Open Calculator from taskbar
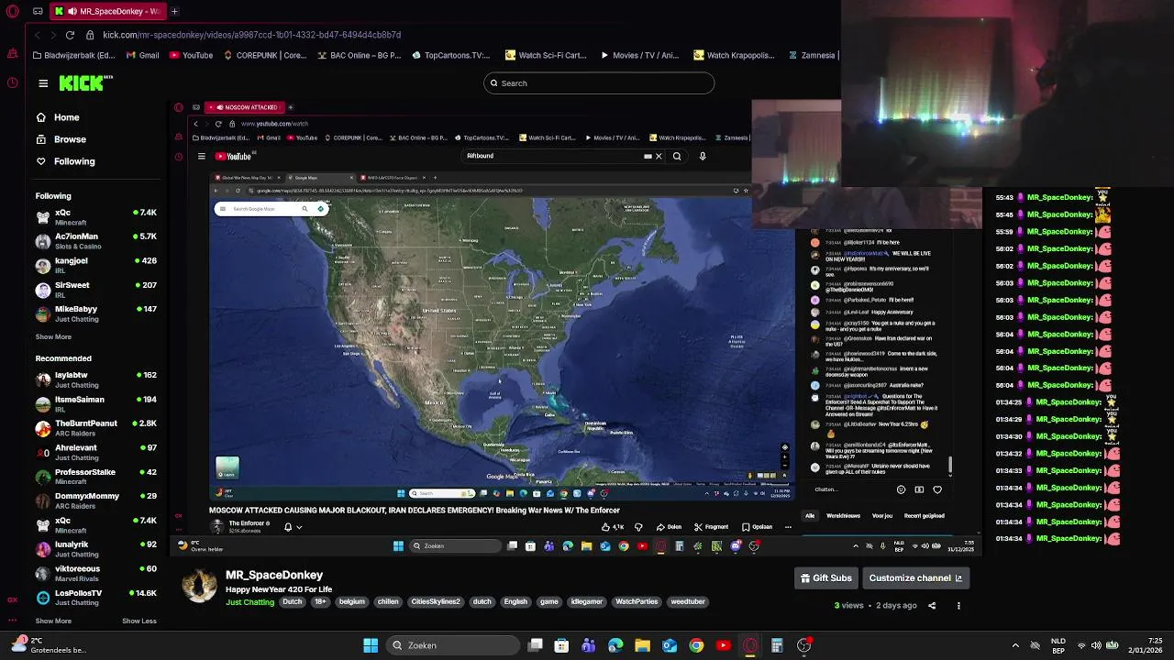The height and width of the screenshot is (660, 1174). coord(777,645)
